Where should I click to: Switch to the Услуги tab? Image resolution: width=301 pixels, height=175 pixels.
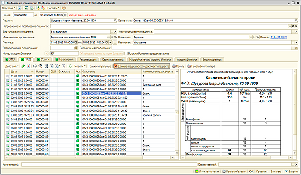(x=45, y=59)
